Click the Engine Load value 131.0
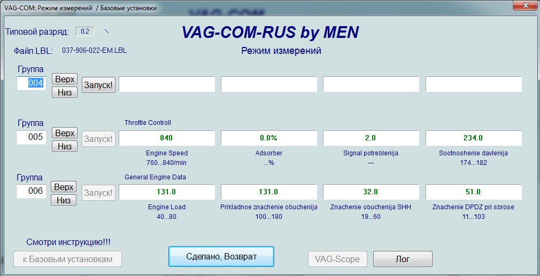Screen dimensions: 540x276 click(167, 192)
